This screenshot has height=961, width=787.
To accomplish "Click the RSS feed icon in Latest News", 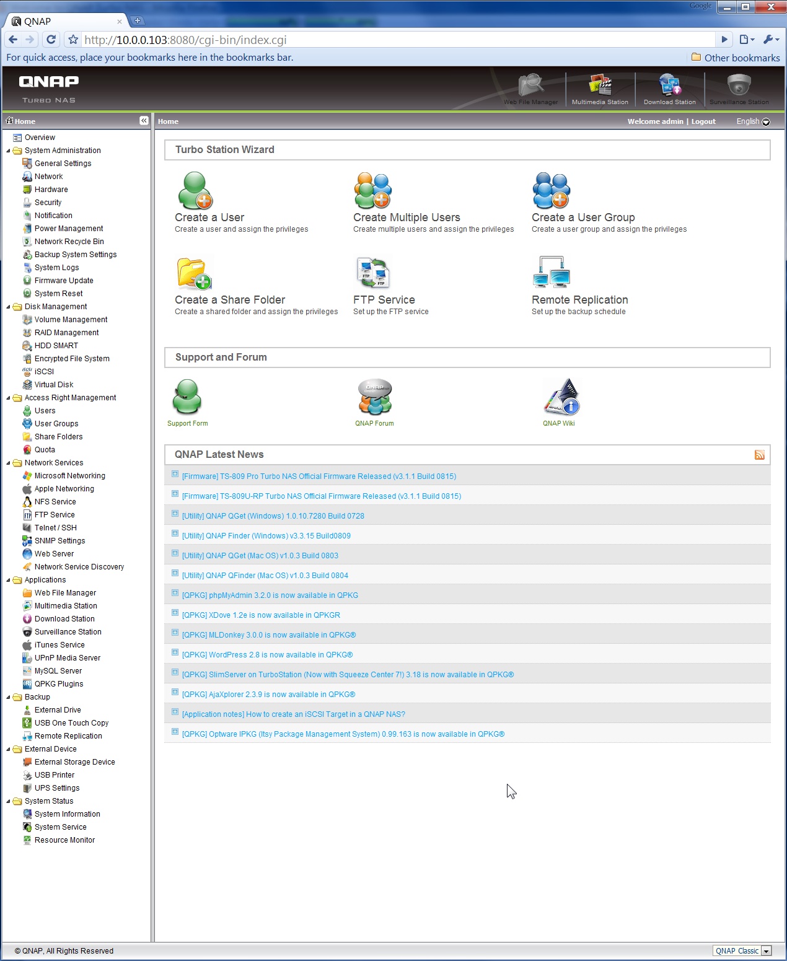I will tap(759, 455).
